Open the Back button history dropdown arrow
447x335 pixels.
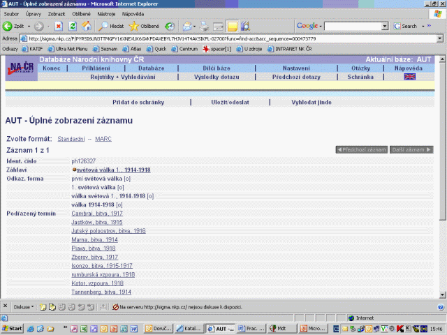click(x=29, y=27)
